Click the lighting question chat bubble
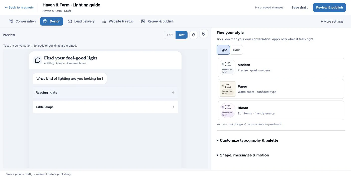The image size is (351, 178). coord(70,78)
